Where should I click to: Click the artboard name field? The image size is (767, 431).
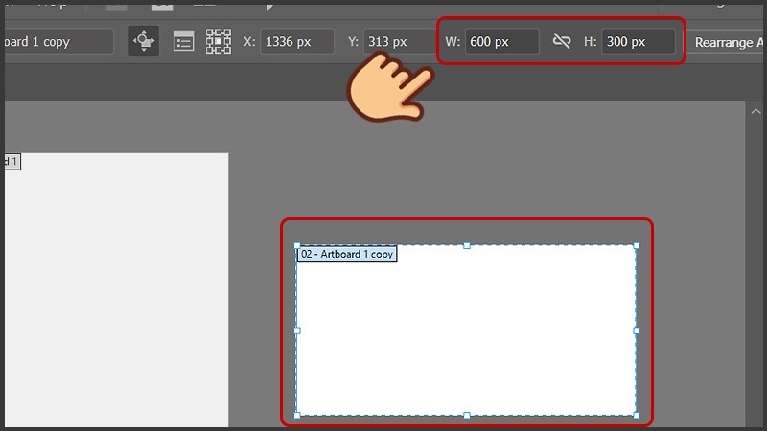[x=56, y=42]
